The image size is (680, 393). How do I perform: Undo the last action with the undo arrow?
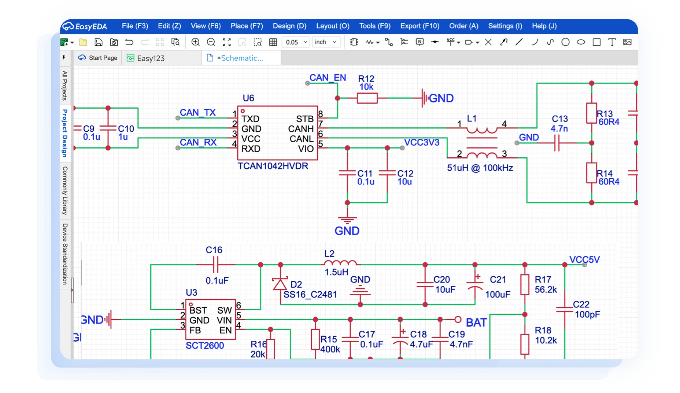point(129,42)
